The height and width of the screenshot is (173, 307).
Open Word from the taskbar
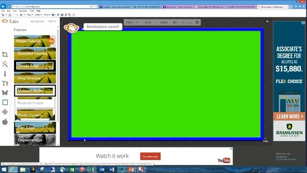click(x=112, y=170)
